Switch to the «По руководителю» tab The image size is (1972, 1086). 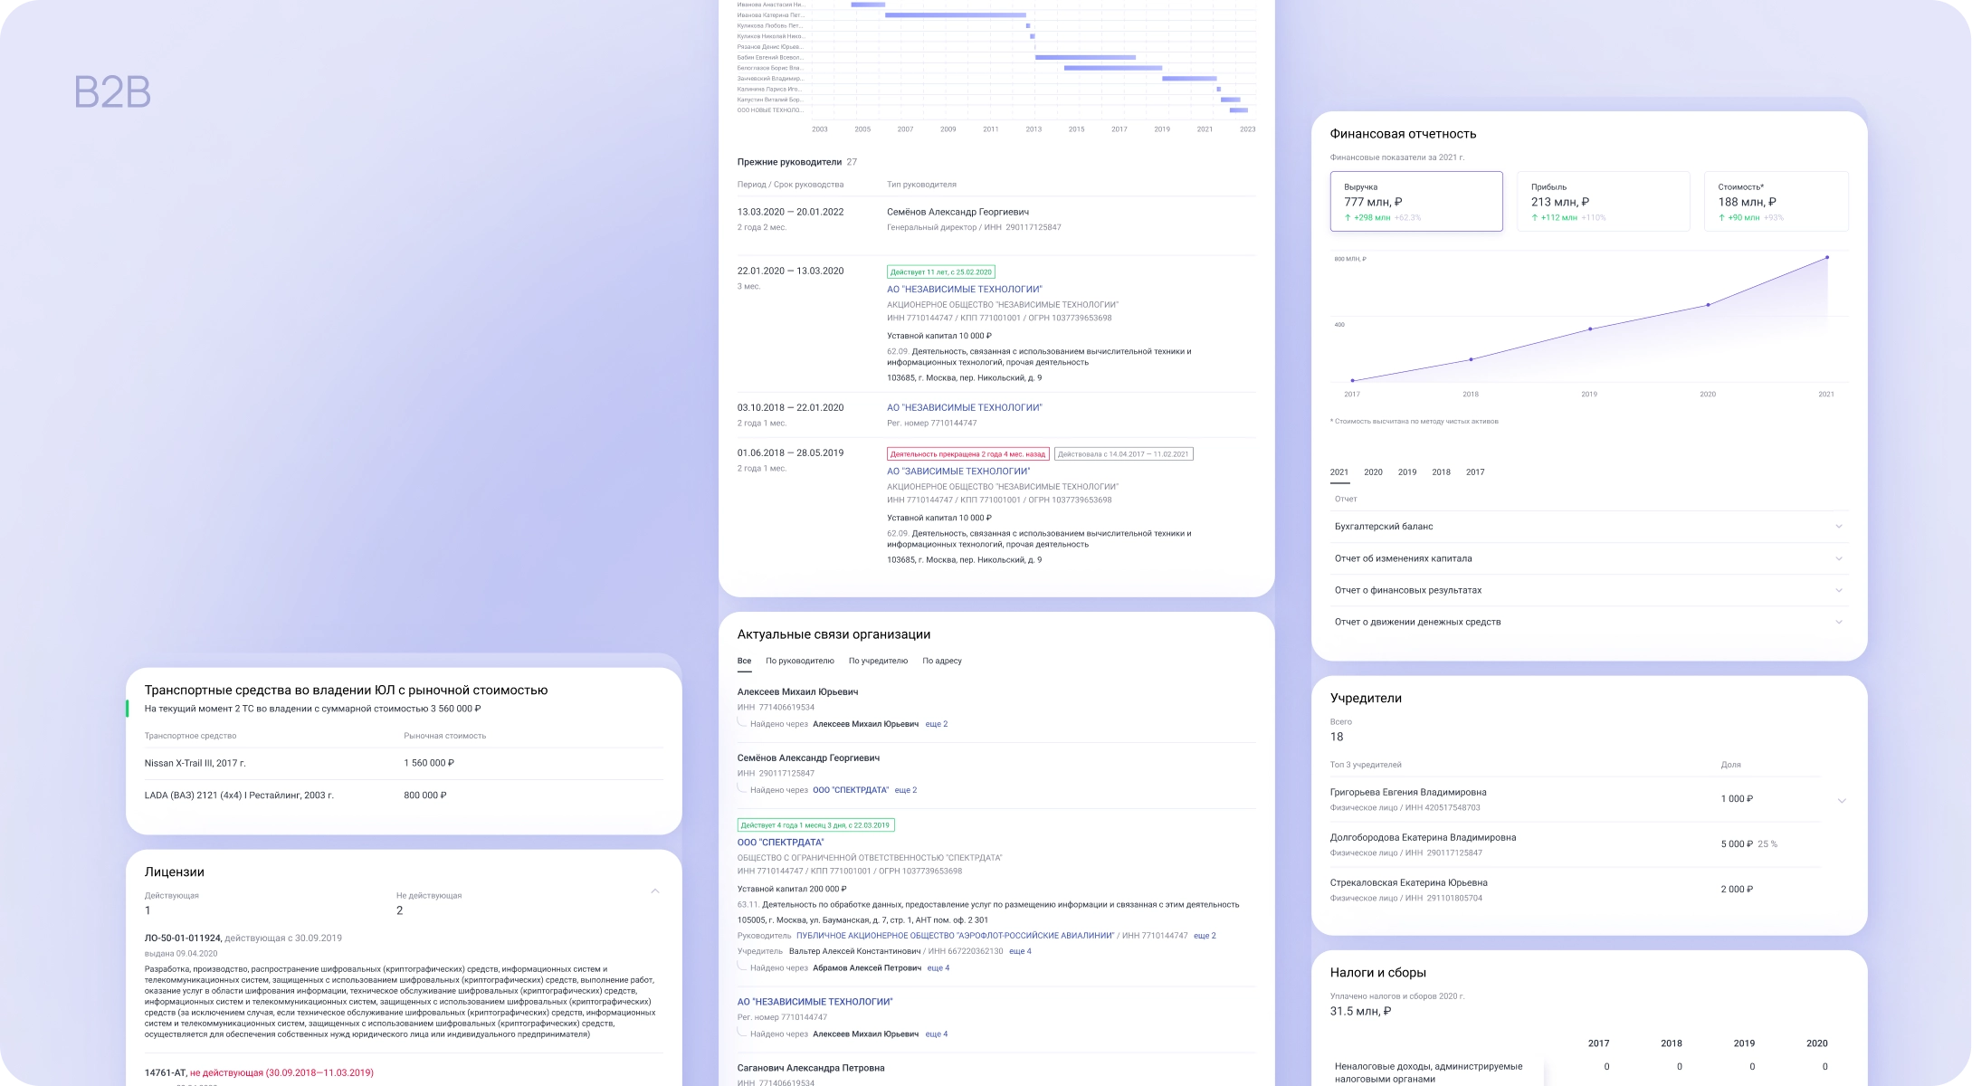coord(799,662)
